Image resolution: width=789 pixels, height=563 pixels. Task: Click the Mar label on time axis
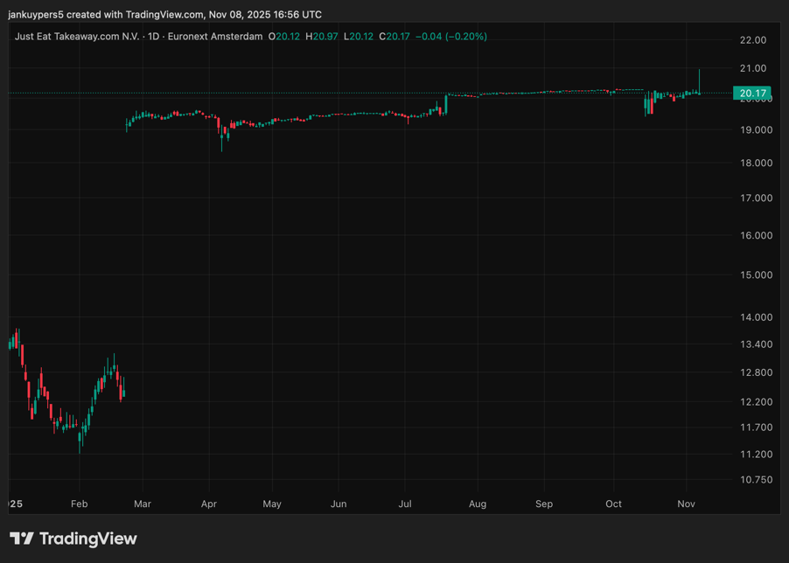coord(143,504)
